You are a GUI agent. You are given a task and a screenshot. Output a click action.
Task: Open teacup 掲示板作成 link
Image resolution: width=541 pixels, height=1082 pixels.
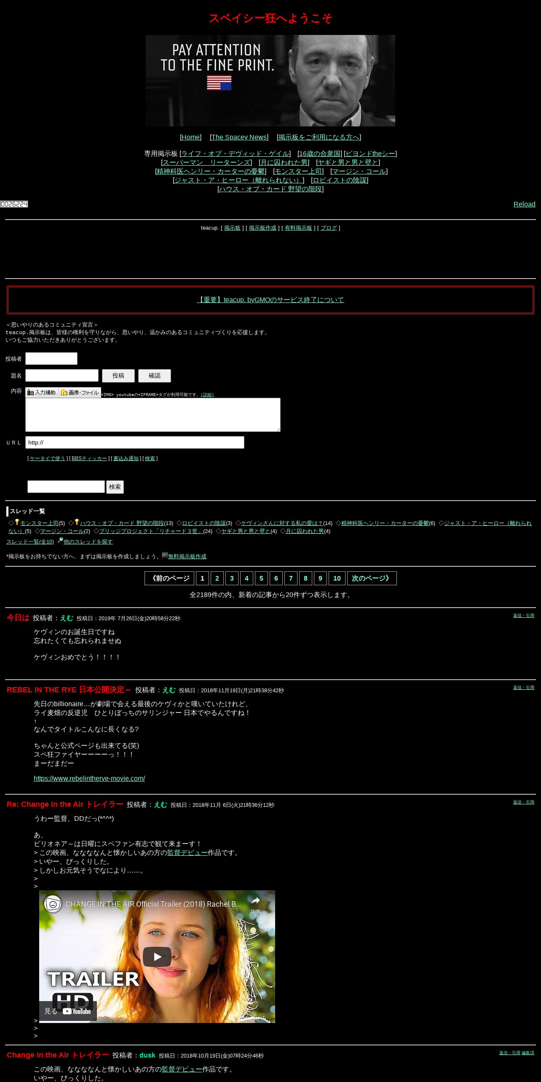tap(262, 228)
